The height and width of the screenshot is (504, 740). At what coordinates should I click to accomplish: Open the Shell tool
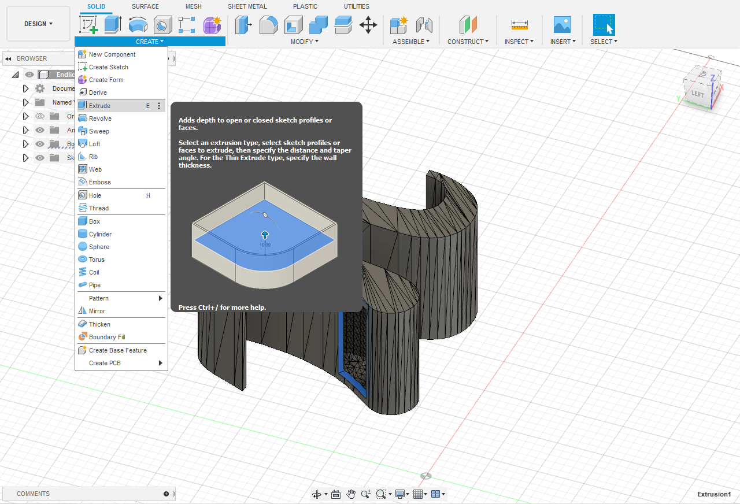click(293, 25)
